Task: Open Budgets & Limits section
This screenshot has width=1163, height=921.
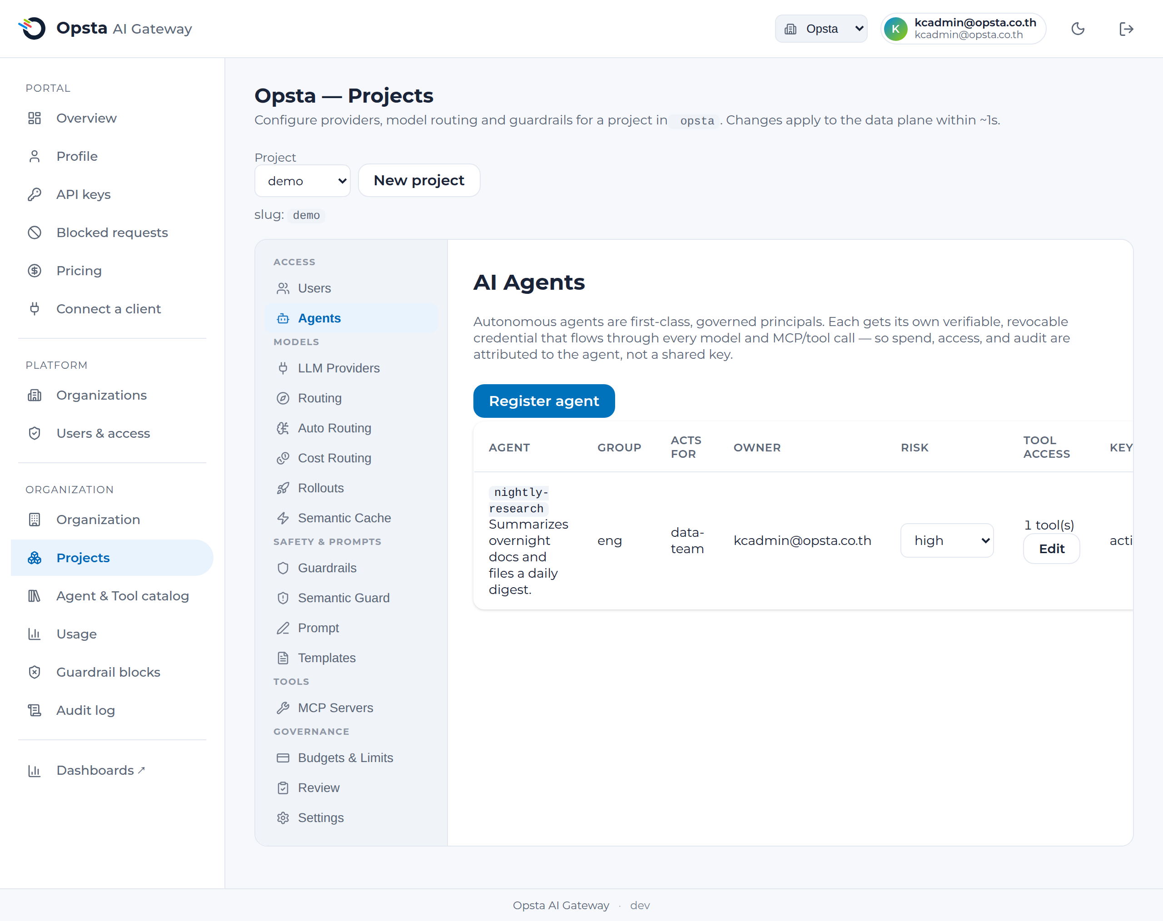Action: point(351,758)
